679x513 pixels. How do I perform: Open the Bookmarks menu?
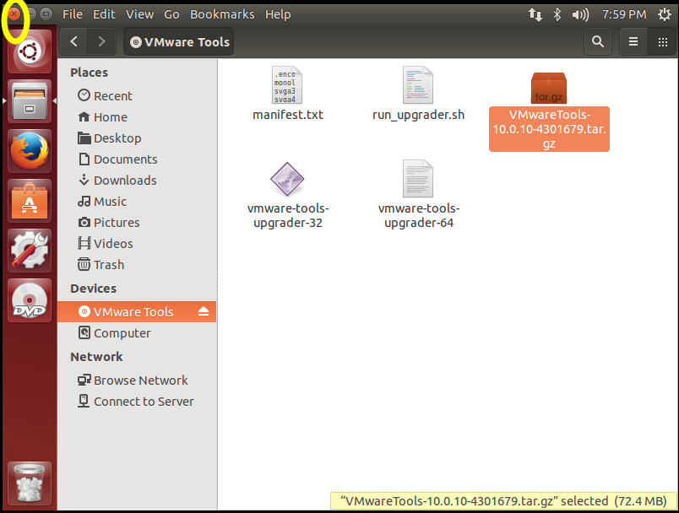[222, 14]
